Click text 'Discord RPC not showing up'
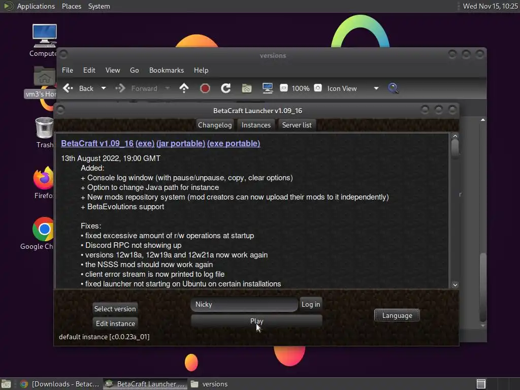Screen dimensions: 520x390 134,245
